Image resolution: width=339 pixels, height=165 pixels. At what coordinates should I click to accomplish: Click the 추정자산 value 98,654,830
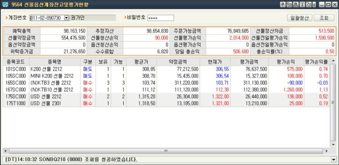point(146,31)
